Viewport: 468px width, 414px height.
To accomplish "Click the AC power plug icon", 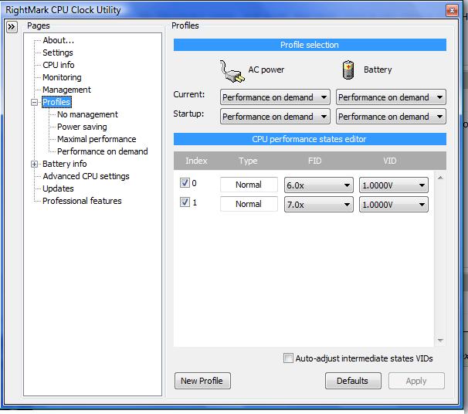I will pos(232,71).
